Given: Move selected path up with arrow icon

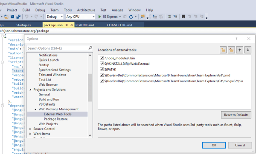Looking at the screenshot, I should coord(239,50).
